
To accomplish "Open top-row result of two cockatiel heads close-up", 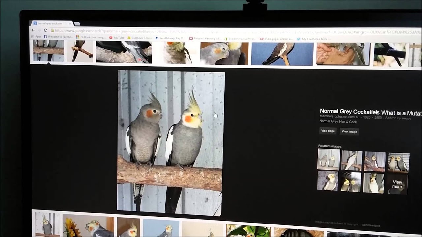I will pos(224,53).
